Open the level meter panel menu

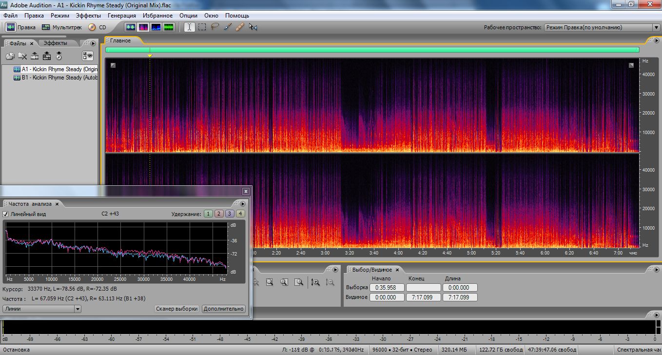point(656,314)
